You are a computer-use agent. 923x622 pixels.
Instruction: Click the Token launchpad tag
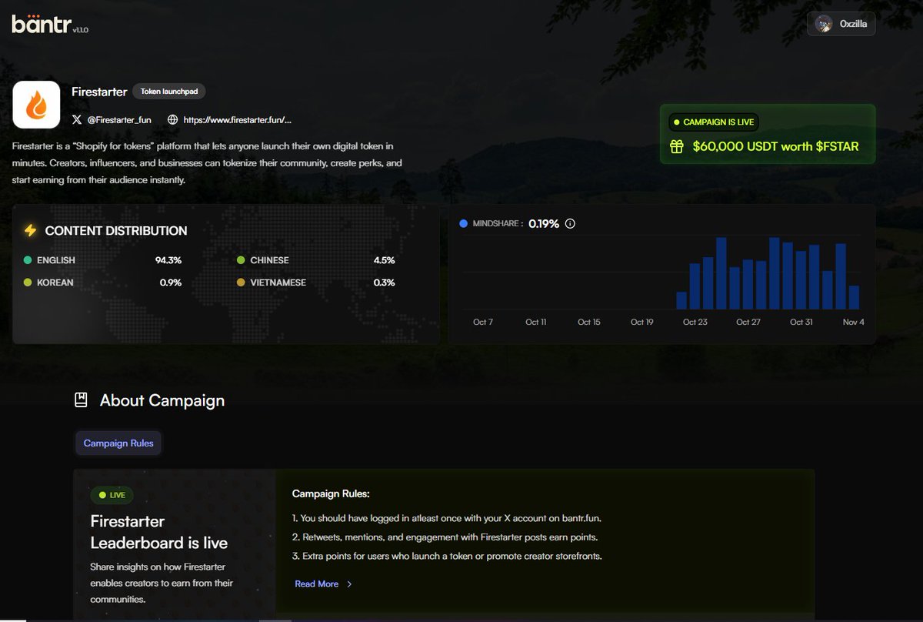169,92
